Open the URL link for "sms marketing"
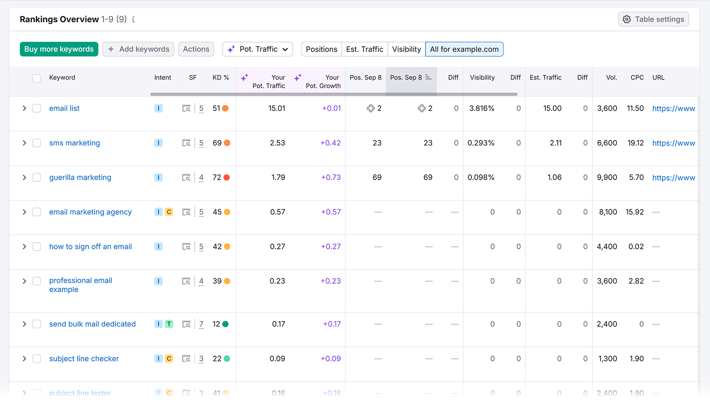710x404 pixels. (673, 143)
